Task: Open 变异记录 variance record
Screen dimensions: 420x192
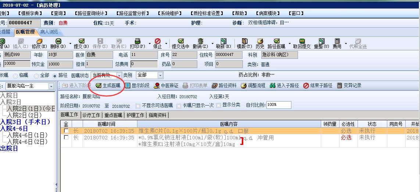Action: pyautogui.click(x=349, y=86)
